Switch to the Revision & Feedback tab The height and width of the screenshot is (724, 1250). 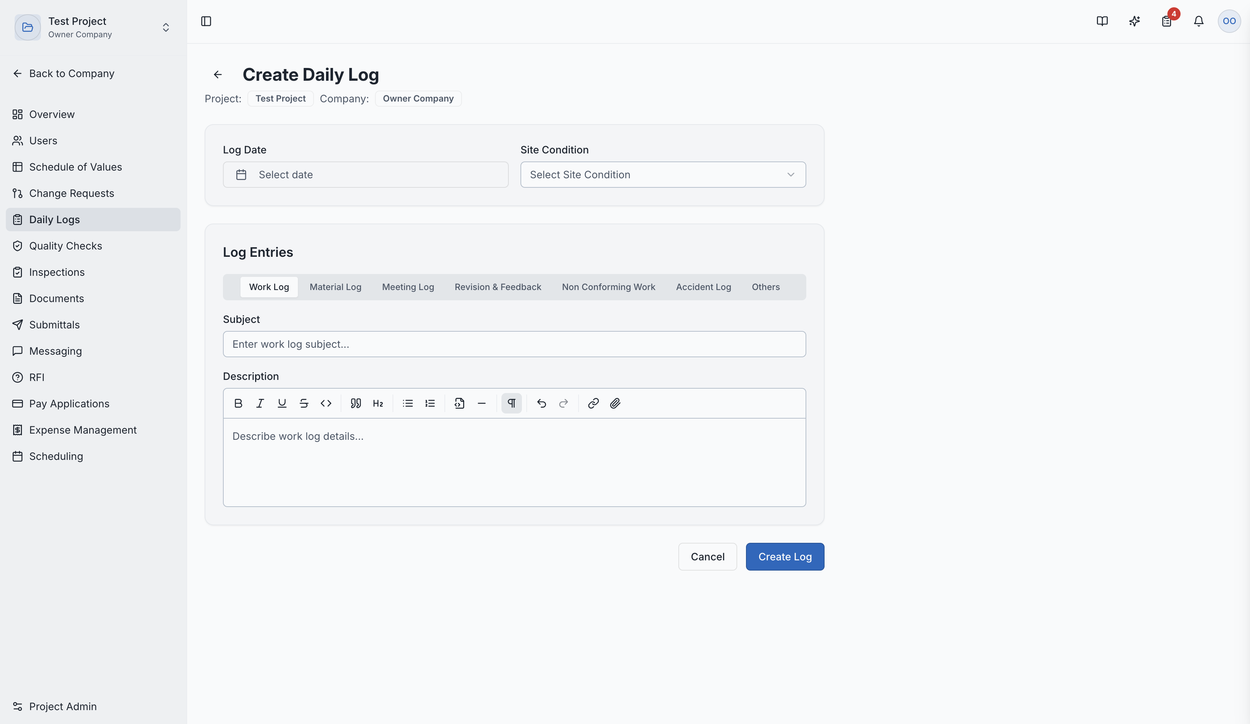point(497,287)
